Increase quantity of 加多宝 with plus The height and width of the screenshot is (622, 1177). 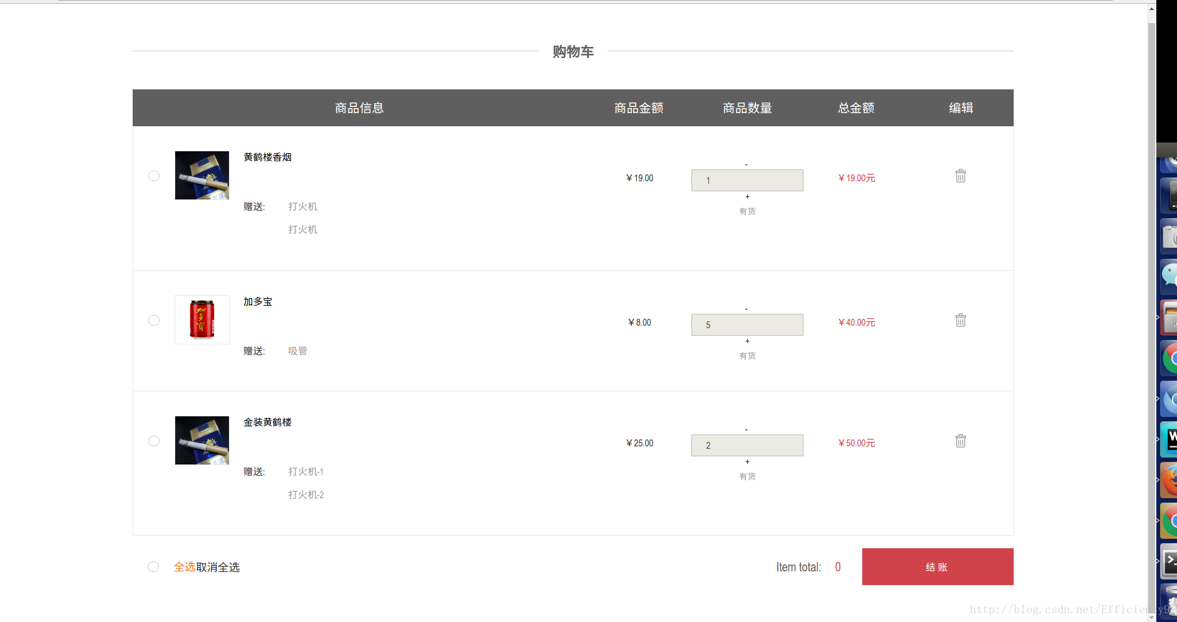pos(747,341)
